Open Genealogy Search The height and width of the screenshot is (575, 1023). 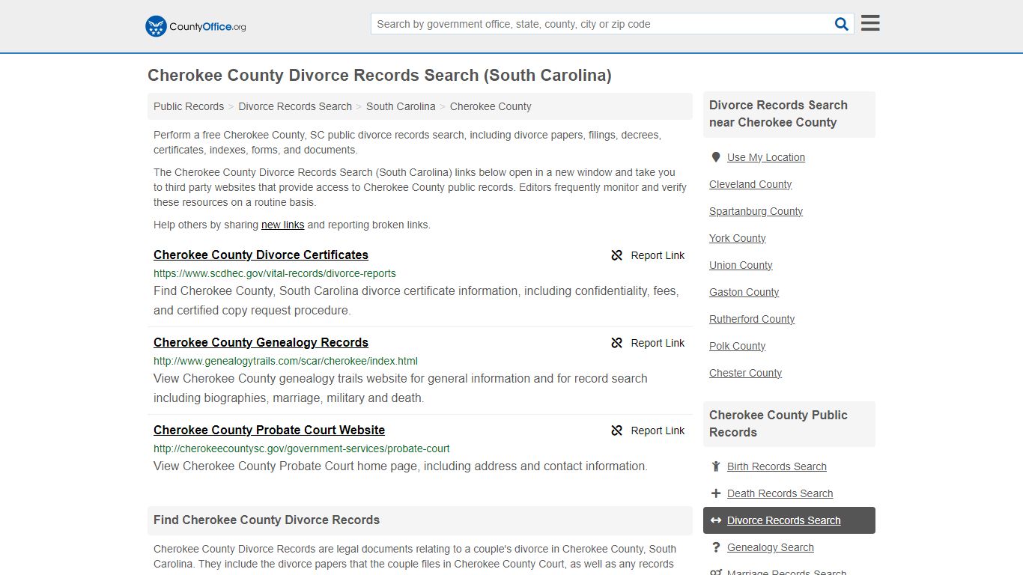coord(770,547)
